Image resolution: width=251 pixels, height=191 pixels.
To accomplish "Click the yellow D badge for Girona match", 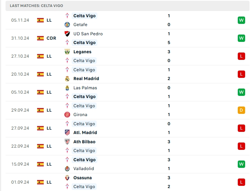I will pyautogui.click(x=241, y=110).
